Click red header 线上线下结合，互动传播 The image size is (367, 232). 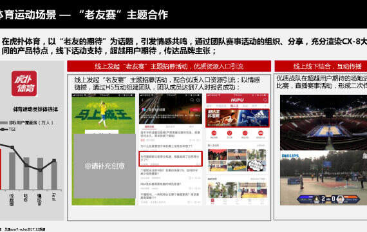coord(321,66)
